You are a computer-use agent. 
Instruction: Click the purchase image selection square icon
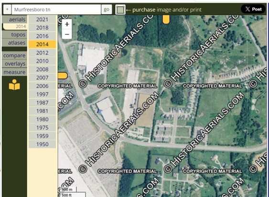(x=120, y=10)
